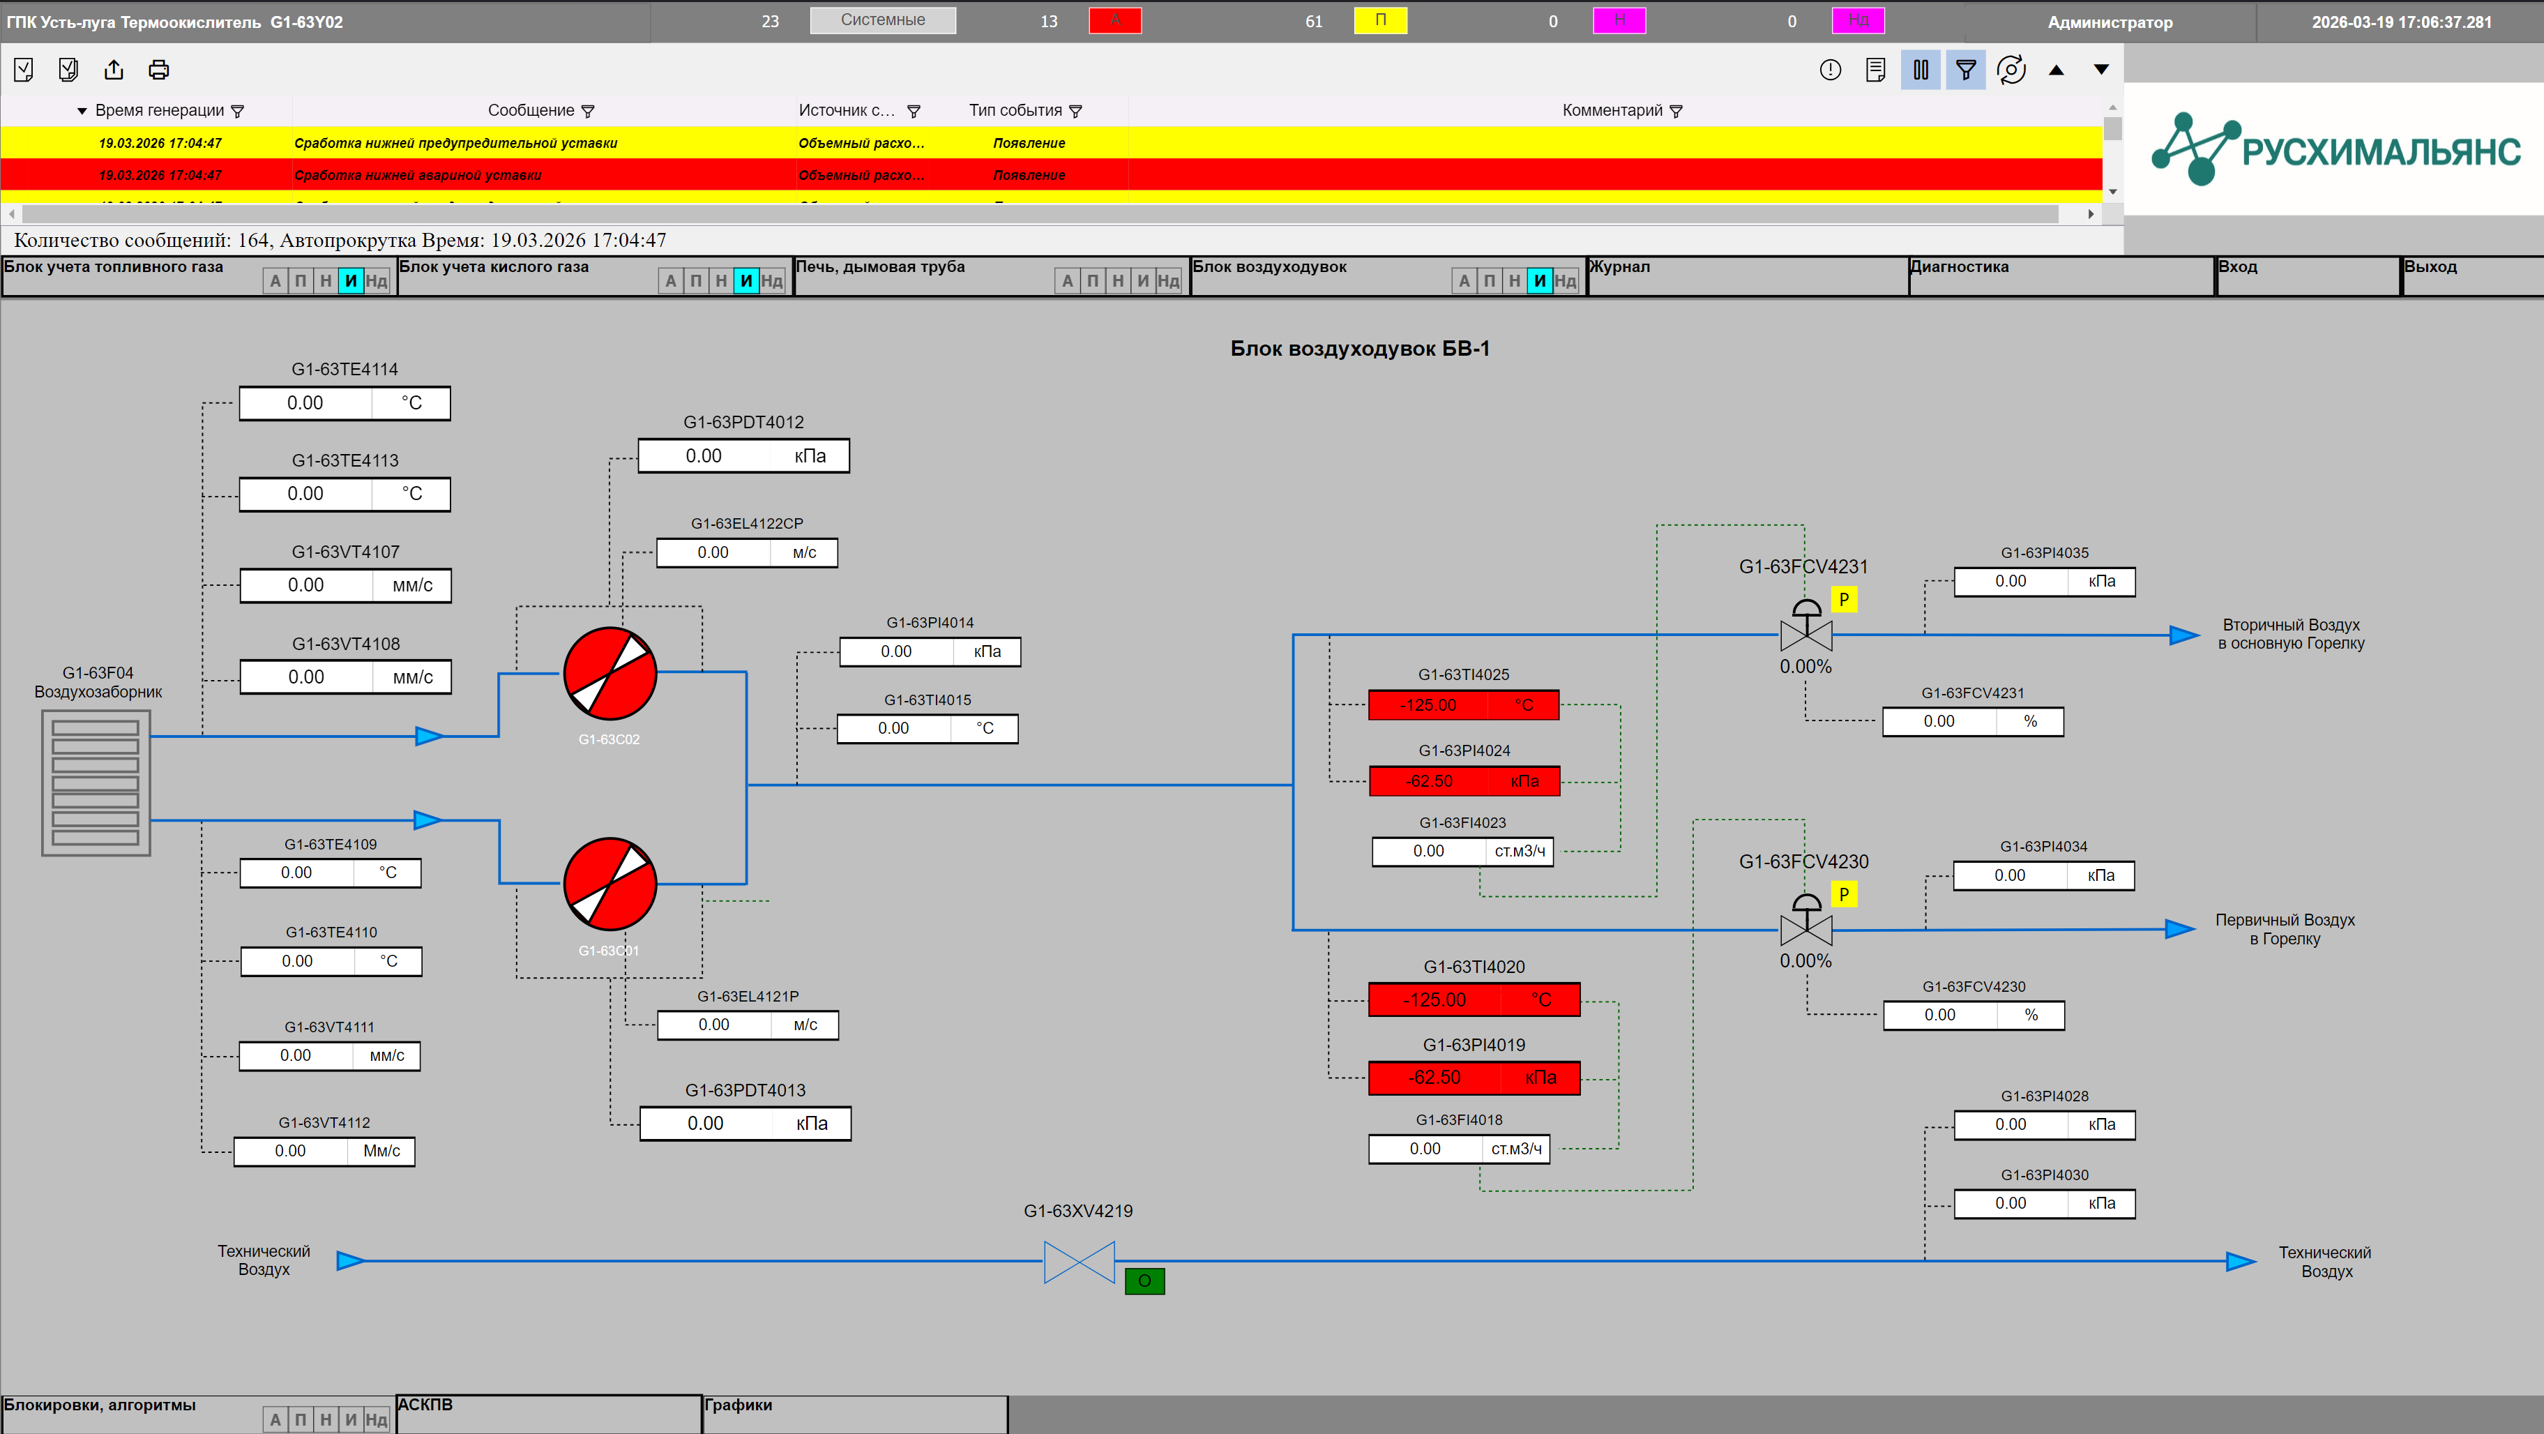Open filter for Источник column

point(914,112)
